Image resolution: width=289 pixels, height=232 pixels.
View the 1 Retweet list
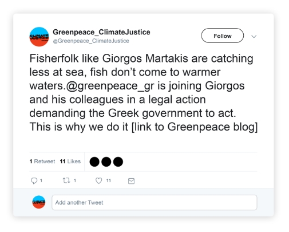[42, 162]
